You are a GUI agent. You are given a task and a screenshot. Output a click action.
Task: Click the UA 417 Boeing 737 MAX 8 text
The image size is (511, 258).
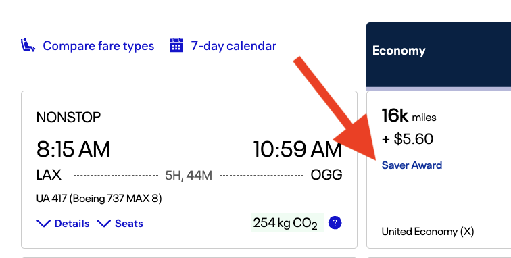coord(99,199)
